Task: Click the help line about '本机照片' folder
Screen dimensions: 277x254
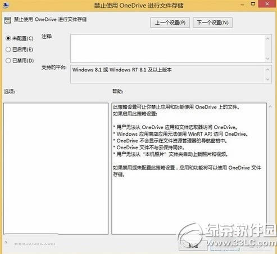Action: pyautogui.click(x=171, y=154)
